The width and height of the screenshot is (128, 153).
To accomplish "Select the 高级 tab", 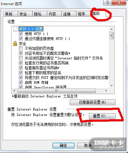I will [98, 14].
